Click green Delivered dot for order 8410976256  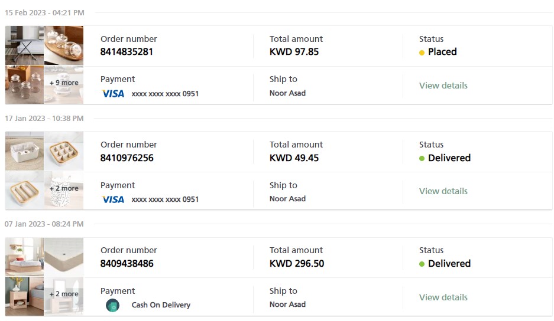pos(422,158)
